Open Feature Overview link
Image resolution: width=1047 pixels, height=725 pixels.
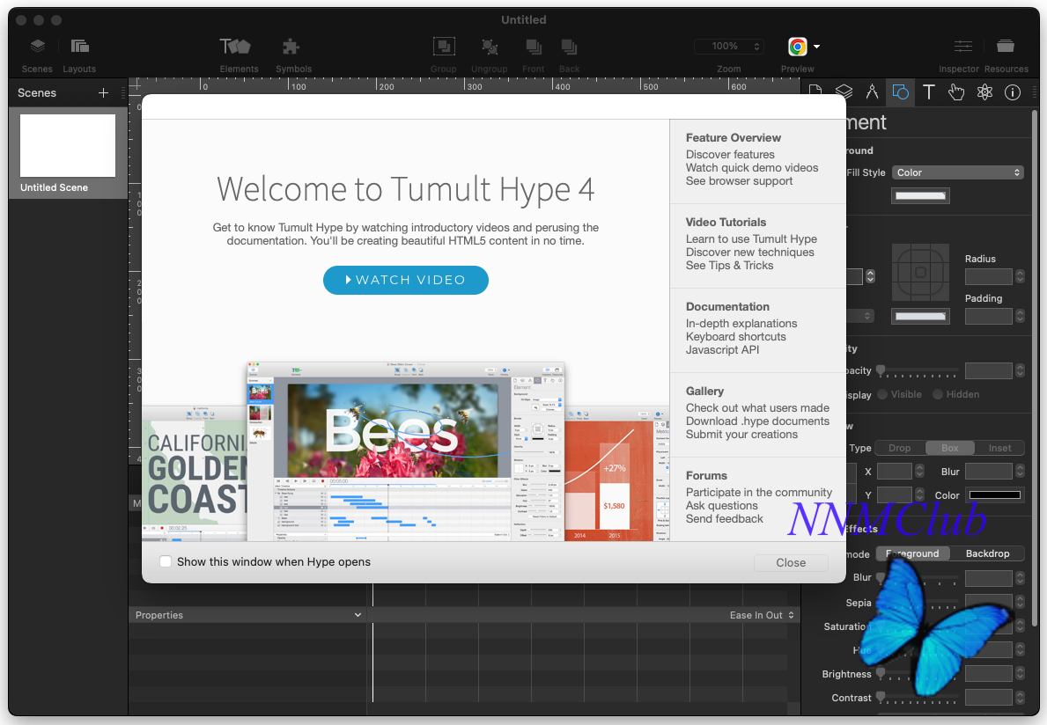pyautogui.click(x=734, y=138)
